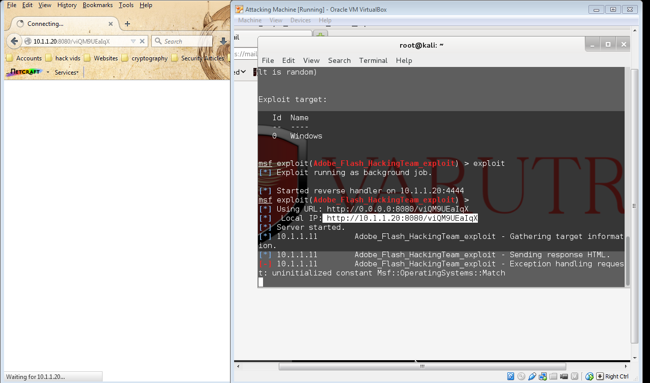Open Firefox Tools menu
The height and width of the screenshot is (383, 650).
[126, 5]
